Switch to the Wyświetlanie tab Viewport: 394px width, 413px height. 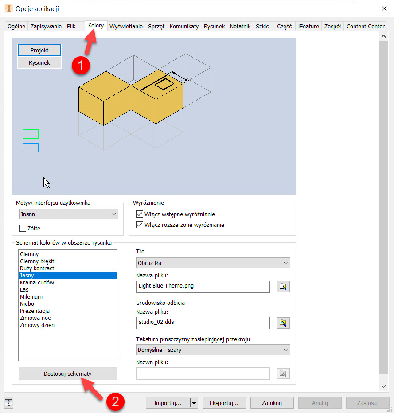pos(126,26)
